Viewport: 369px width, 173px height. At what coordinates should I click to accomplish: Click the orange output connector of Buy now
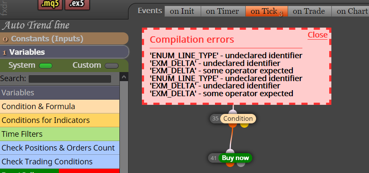click(230, 164)
